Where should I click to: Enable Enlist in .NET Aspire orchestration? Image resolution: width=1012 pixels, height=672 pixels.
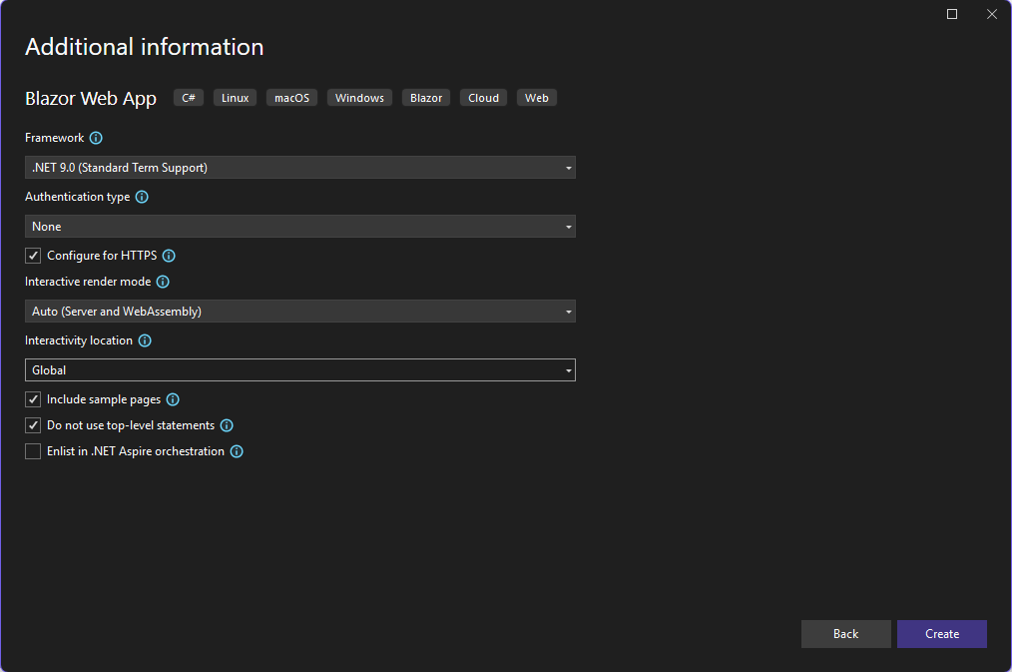click(x=33, y=451)
